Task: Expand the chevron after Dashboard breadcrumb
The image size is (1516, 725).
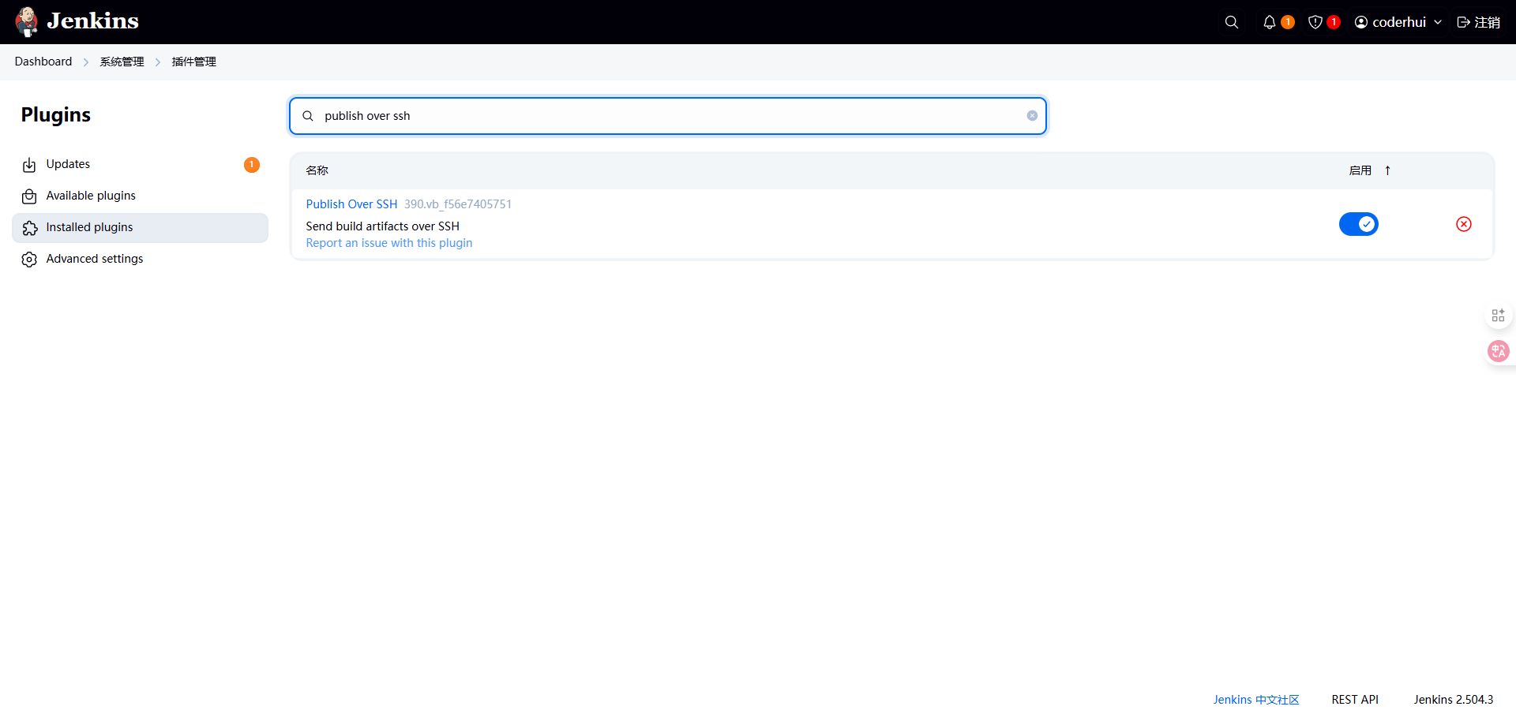Action: click(86, 62)
